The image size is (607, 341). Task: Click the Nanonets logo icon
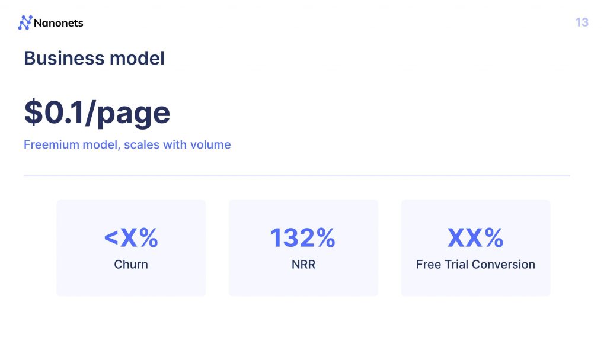tap(25, 23)
